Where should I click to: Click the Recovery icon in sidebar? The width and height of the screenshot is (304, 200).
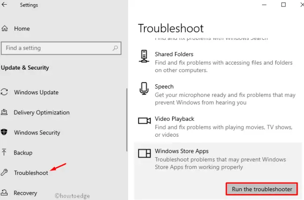tap(5, 193)
